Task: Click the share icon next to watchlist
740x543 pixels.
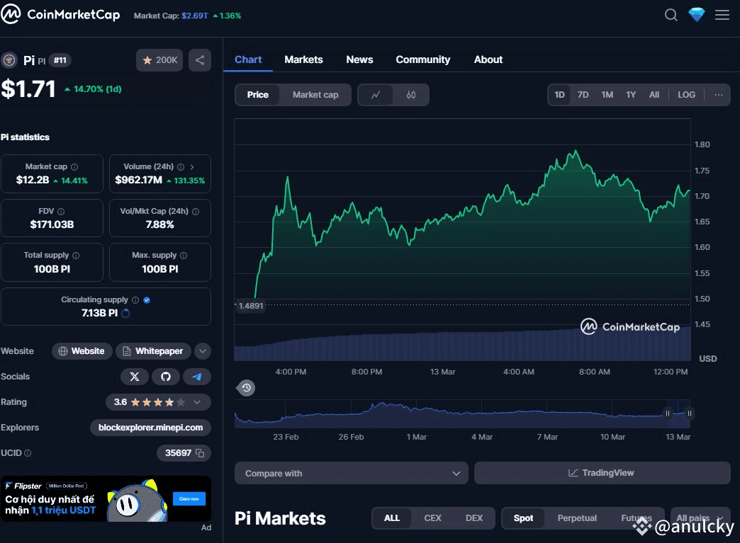Action: [200, 60]
